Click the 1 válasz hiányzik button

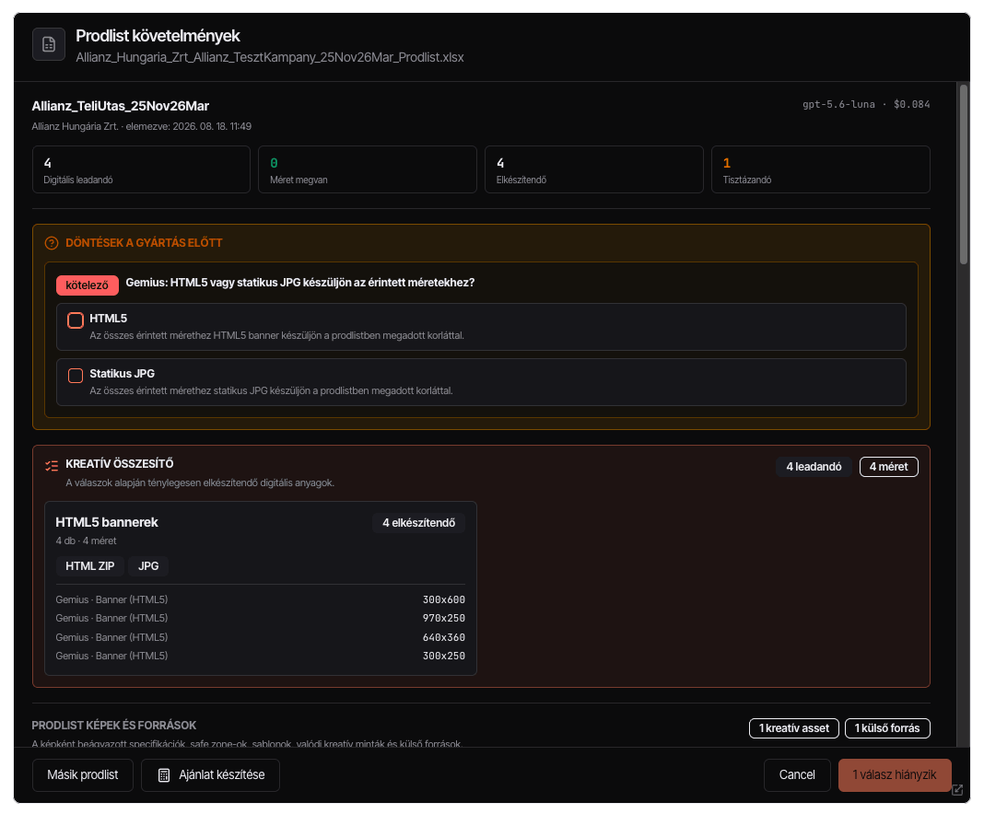(x=895, y=775)
